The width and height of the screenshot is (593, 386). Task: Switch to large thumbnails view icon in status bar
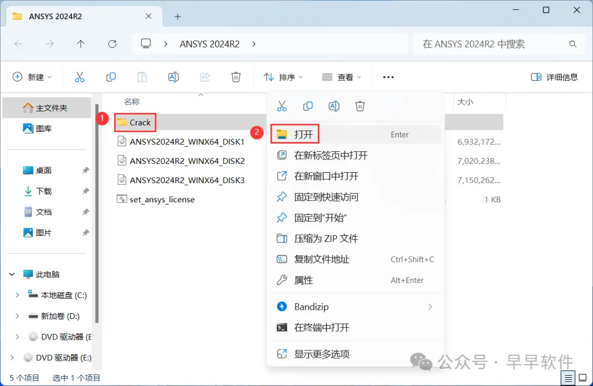click(x=583, y=378)
